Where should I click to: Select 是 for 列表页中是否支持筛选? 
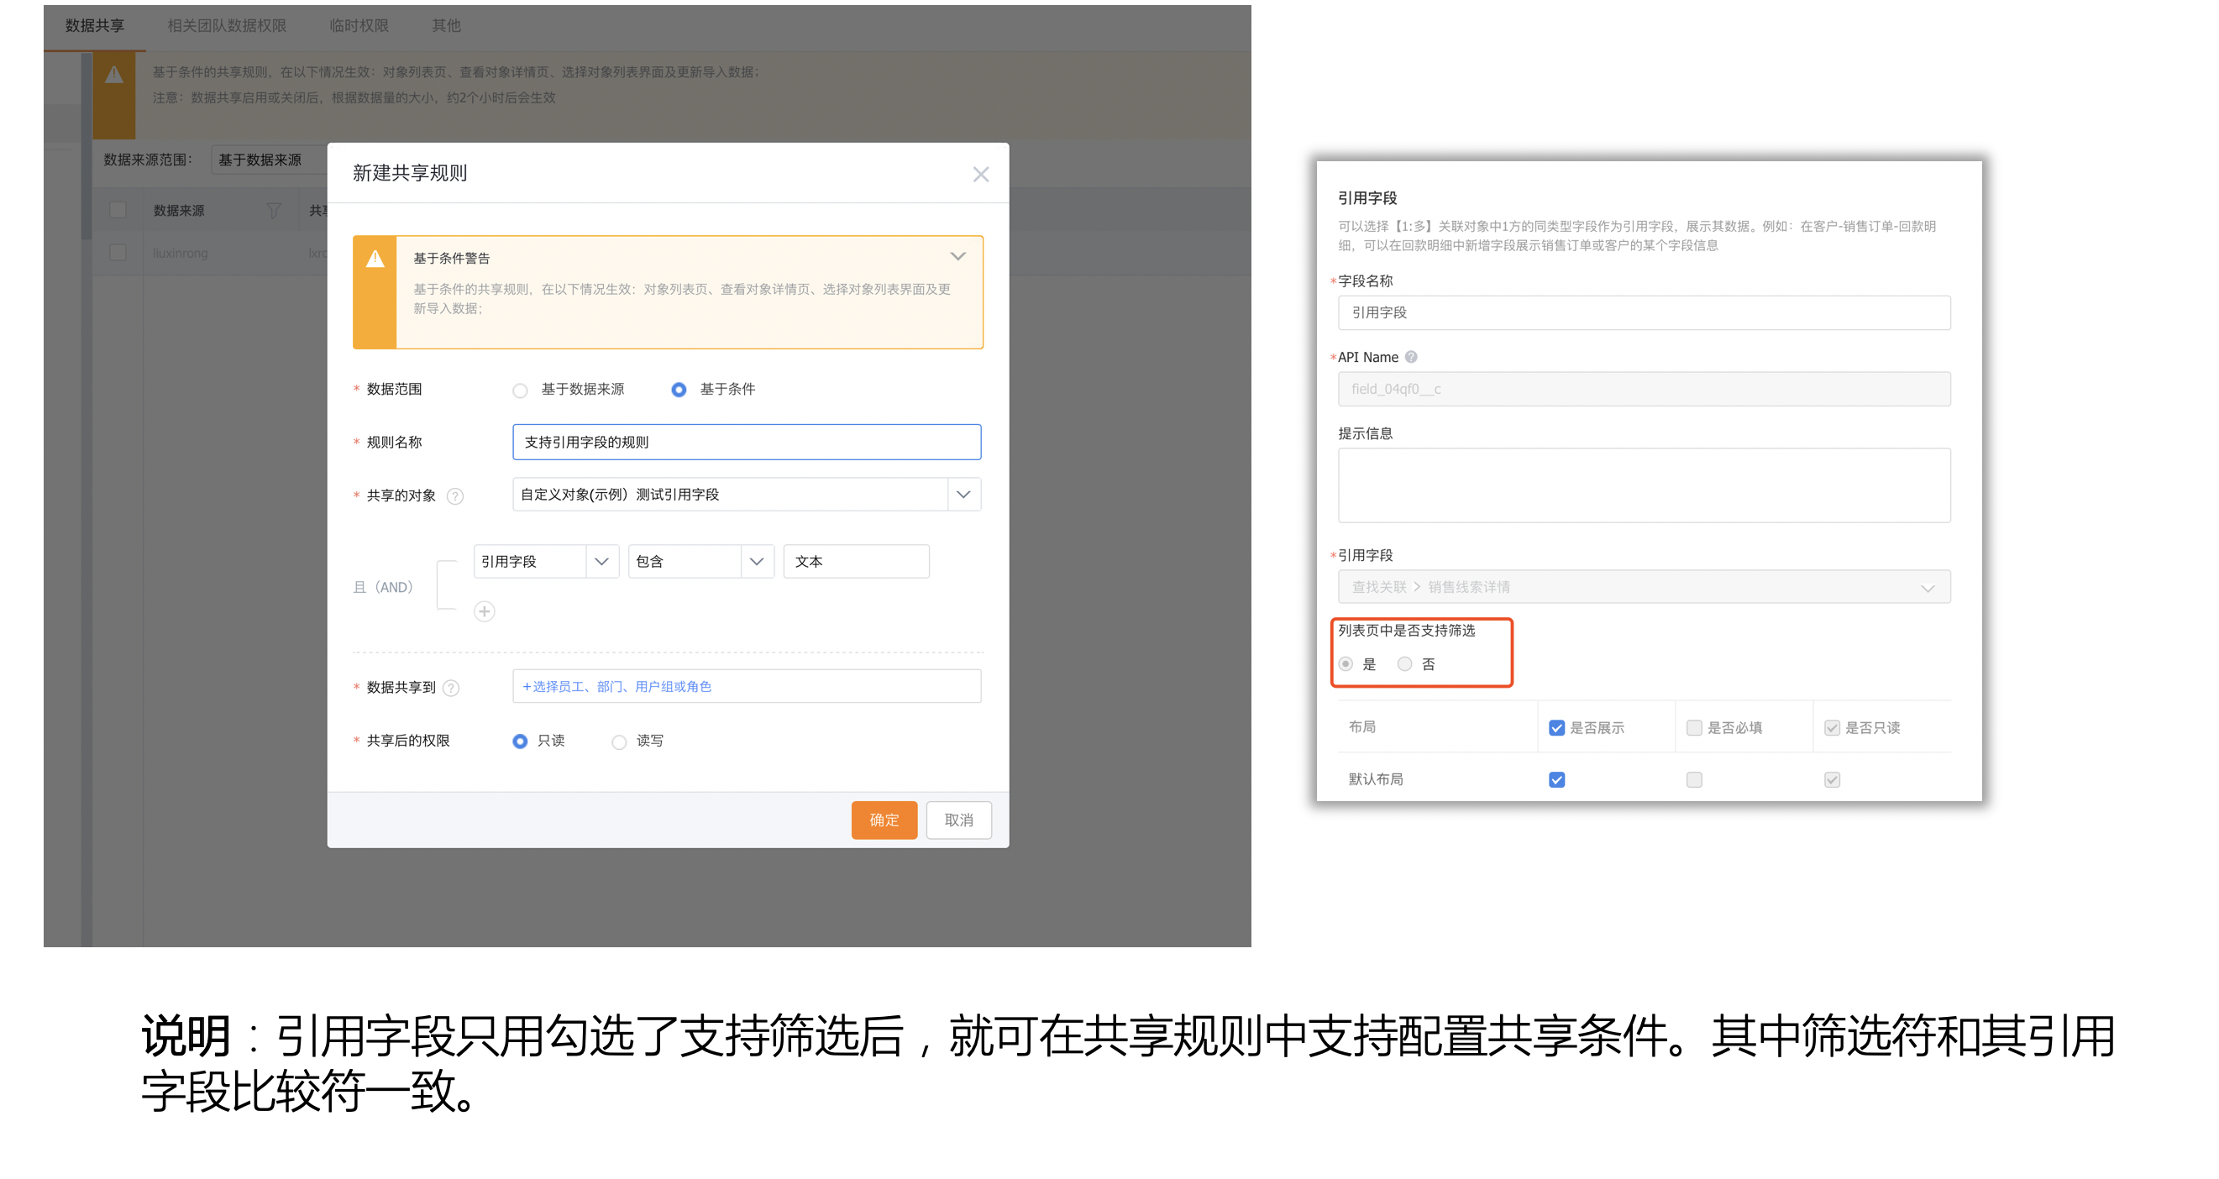(x=1346, y=664)
